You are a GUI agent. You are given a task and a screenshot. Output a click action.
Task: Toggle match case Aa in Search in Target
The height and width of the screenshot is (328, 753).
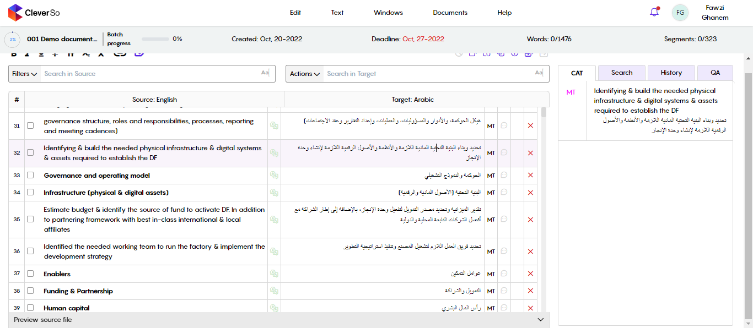click(539, 73)
